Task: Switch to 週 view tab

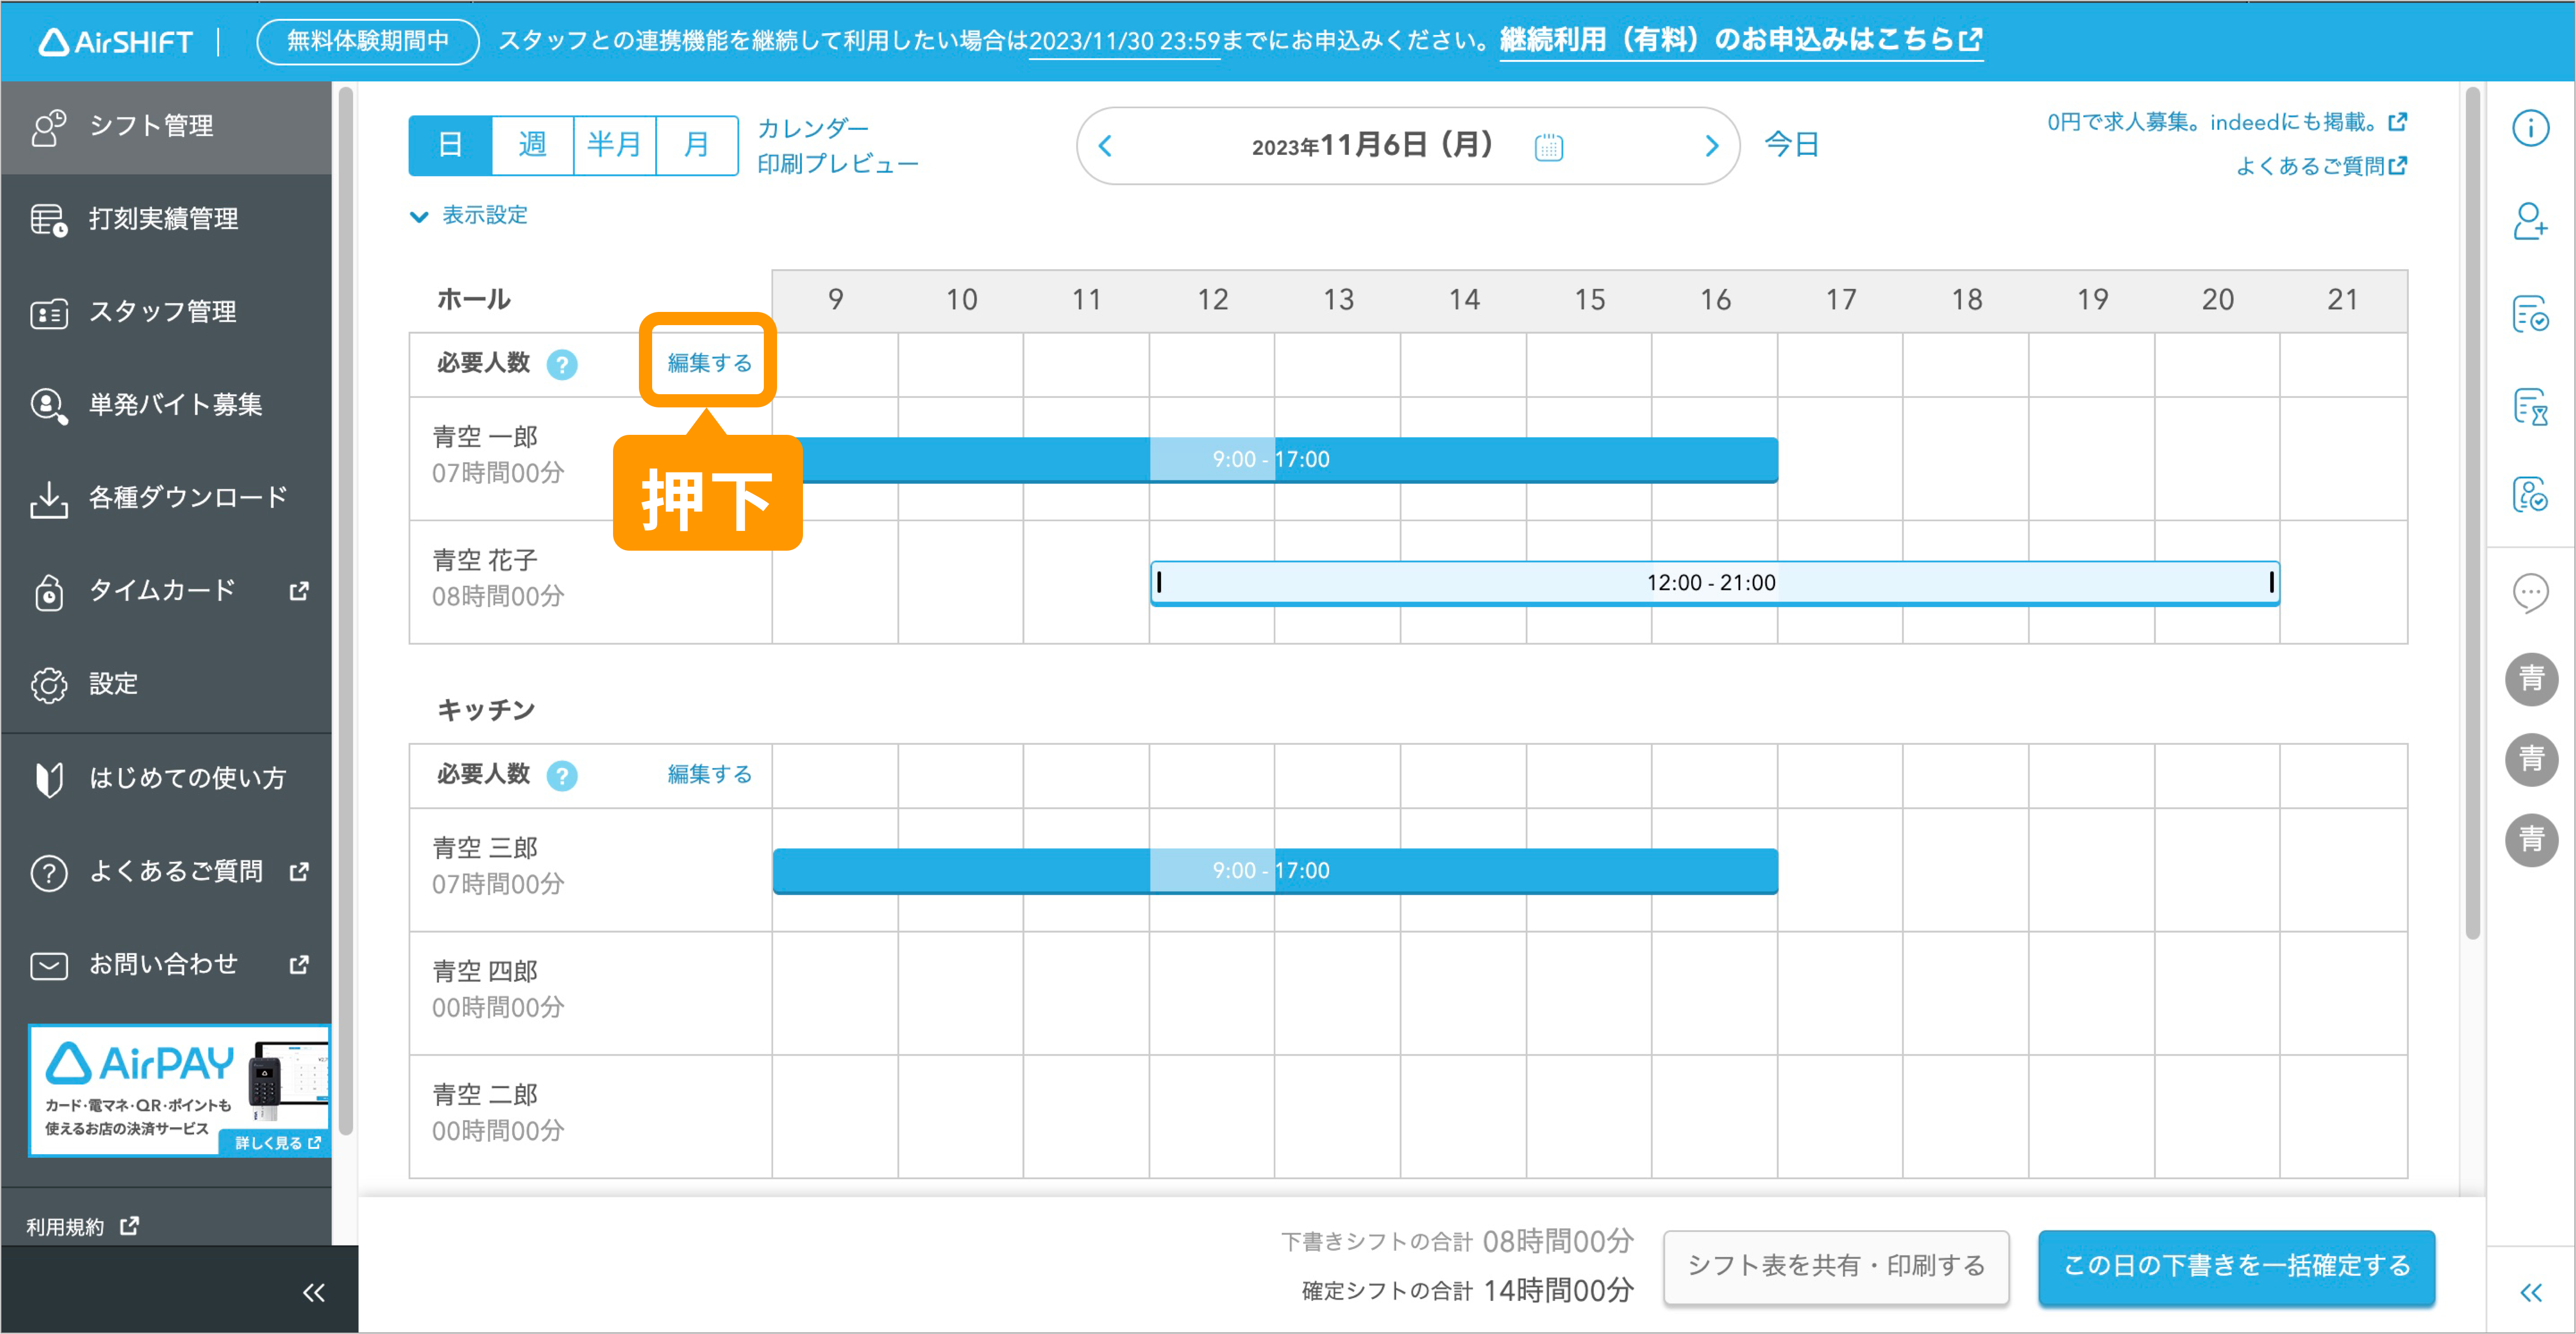Action: (x=532, y=145)
